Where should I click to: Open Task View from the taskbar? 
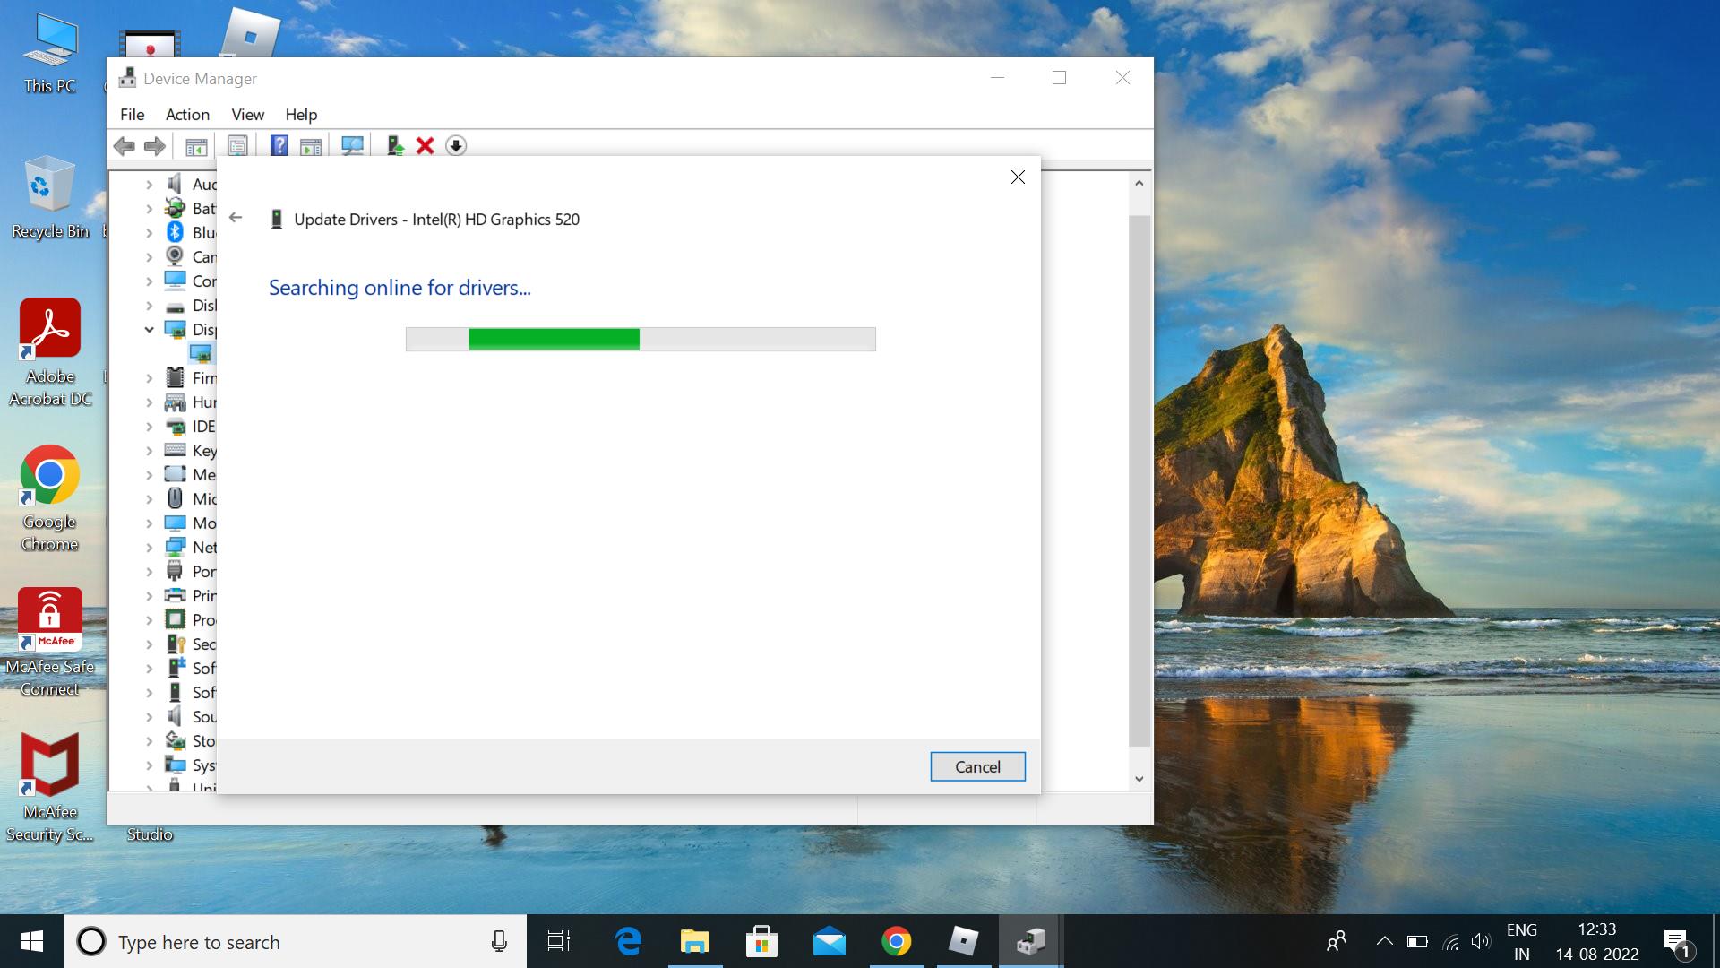559,941
